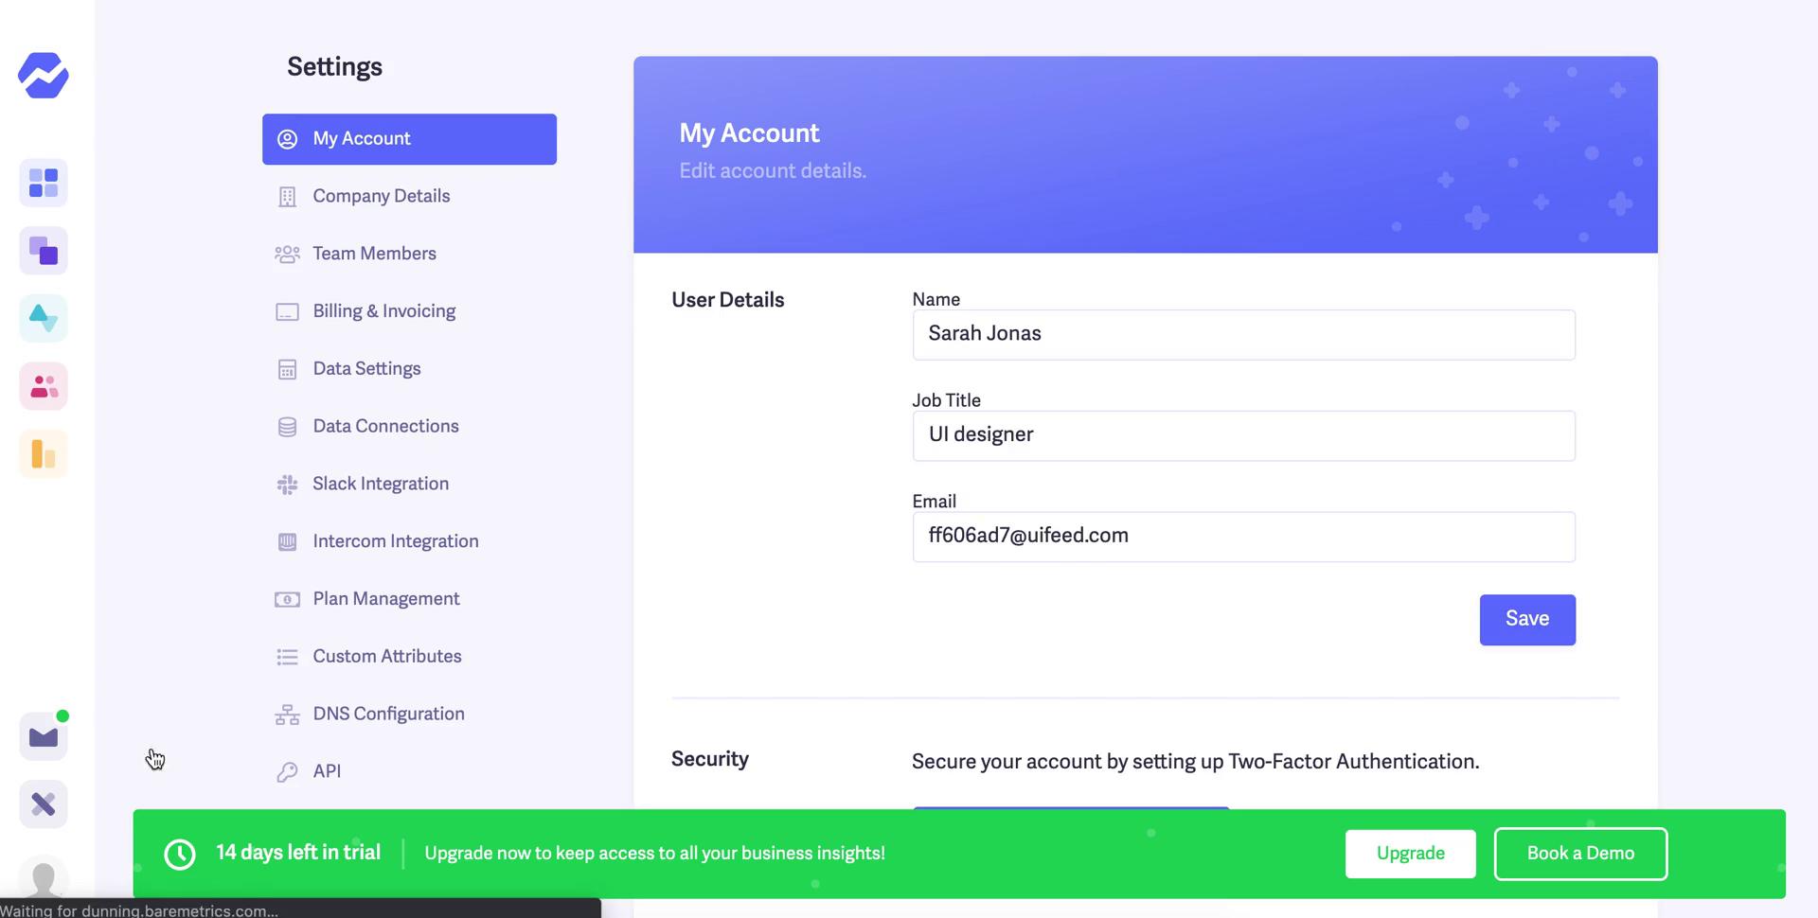Open Data Settings page
This screenshot has width=1818, height=918.
click(409, 369)
